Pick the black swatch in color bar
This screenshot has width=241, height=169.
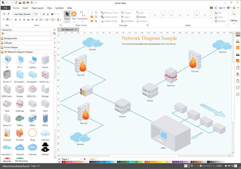208,162
